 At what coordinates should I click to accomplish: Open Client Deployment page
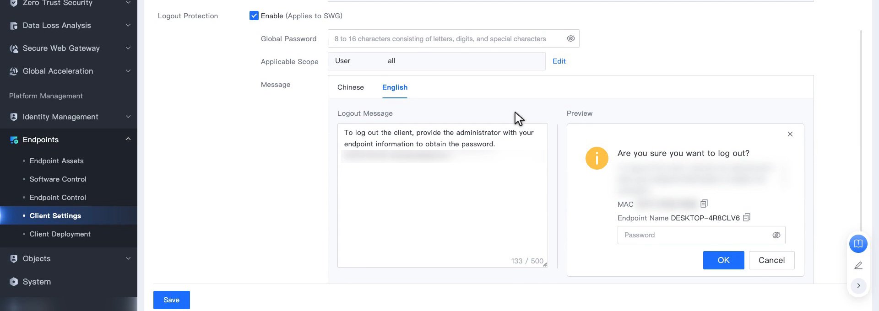[x=60, y=234]
